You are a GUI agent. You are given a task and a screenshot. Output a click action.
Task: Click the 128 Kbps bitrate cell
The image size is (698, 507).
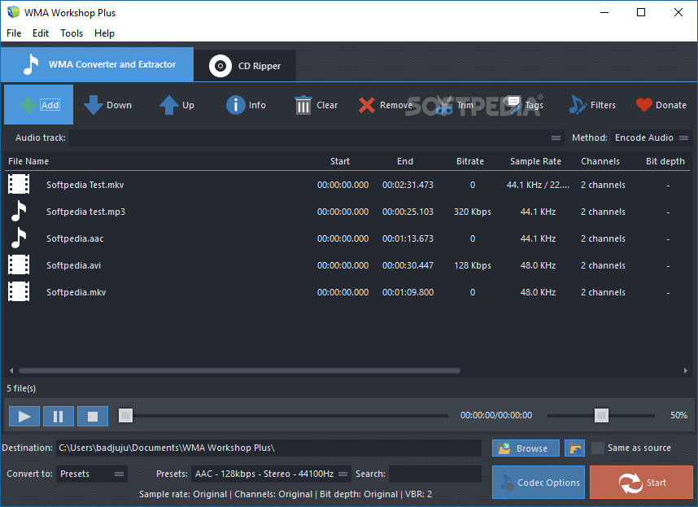[x=473, y=265]
